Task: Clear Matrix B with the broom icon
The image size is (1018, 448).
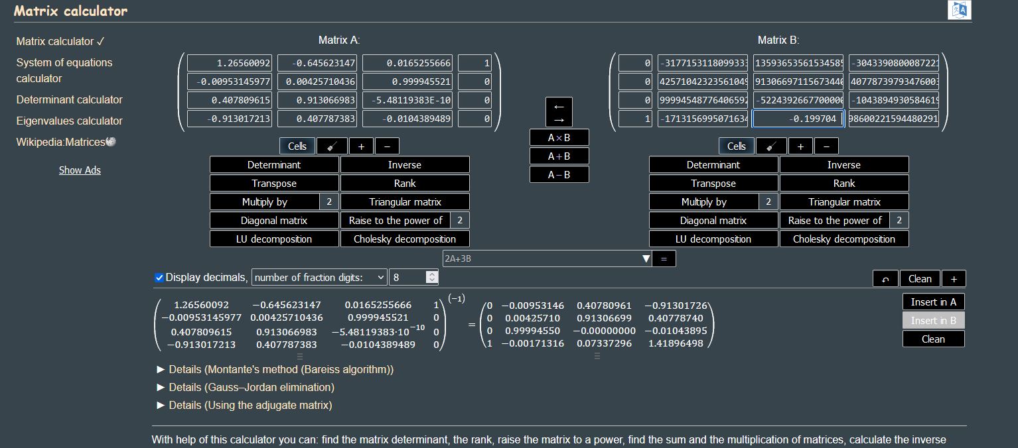Action: tap(771, 146)
